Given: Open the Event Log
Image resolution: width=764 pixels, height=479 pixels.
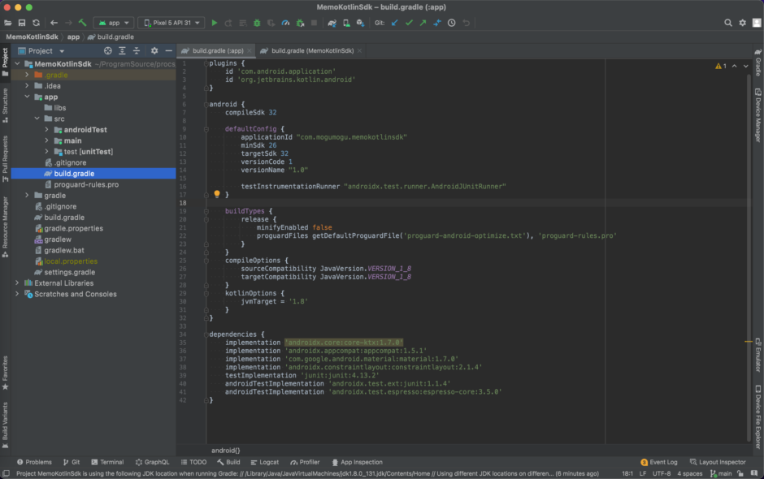Looking at the screenshot, I should coord(662,462).
